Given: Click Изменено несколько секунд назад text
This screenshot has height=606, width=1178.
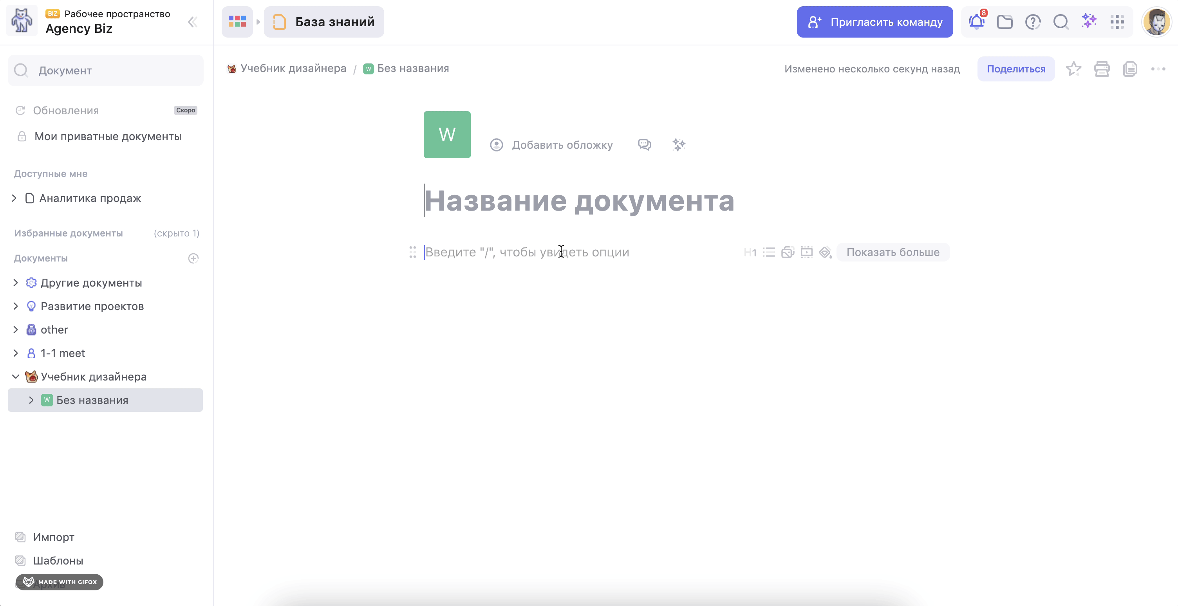Looking at the screenshot, I should [872, 69].
